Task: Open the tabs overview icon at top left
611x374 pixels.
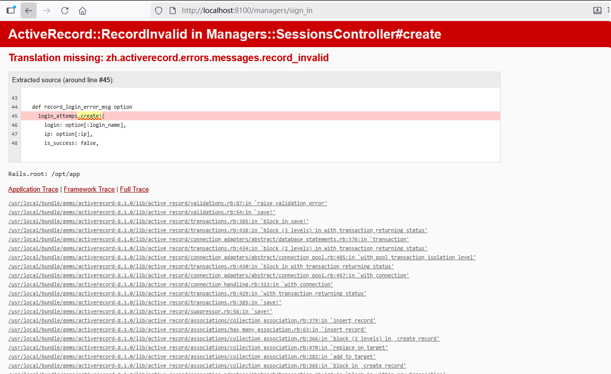Action: (11, 10)
